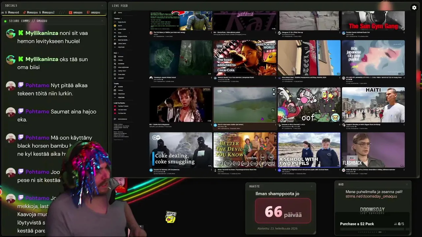Play the Sandra Maria Magdalena mix thumbnail
Screen dimensions: 422x237
pos(181,105)
